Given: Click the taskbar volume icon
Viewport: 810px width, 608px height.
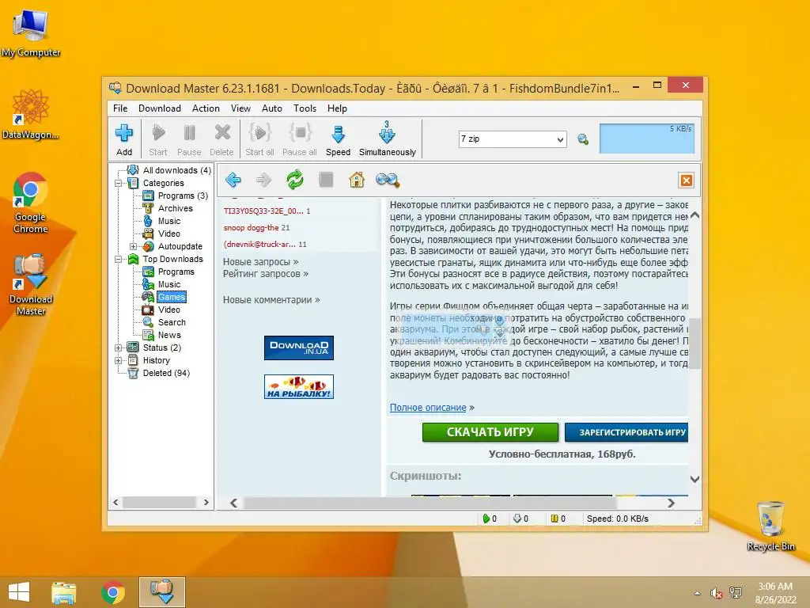Looking at the screenshot, I should 716,593.
